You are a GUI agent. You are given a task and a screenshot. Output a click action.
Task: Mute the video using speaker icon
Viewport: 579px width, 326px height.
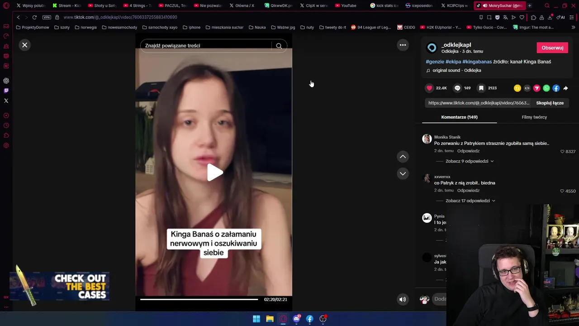[402, 299]
